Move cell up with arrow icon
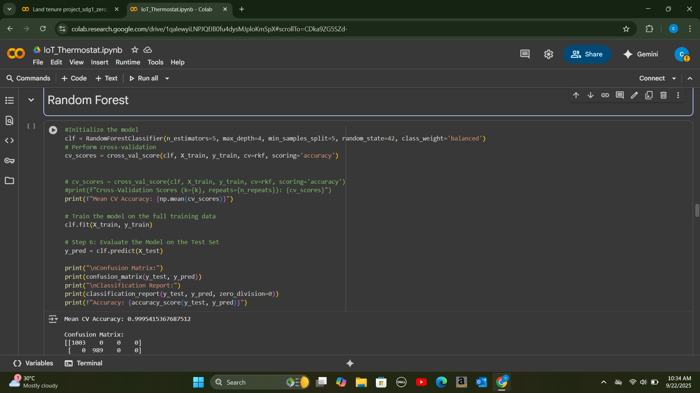 tap(576, 95)
